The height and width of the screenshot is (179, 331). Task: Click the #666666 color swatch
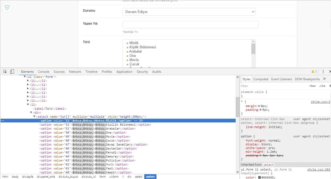(260, 177)
